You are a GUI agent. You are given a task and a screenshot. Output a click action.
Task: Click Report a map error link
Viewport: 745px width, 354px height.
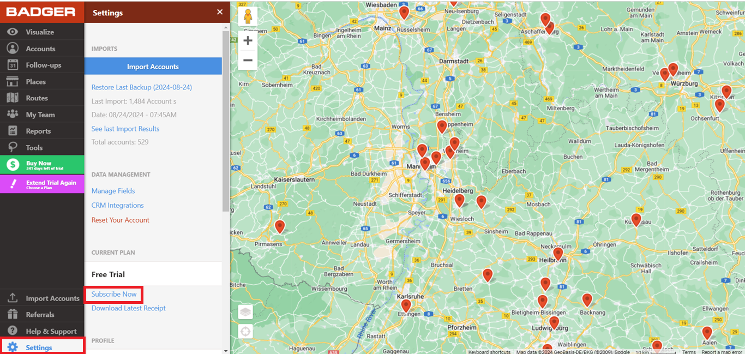coord(722,352)
